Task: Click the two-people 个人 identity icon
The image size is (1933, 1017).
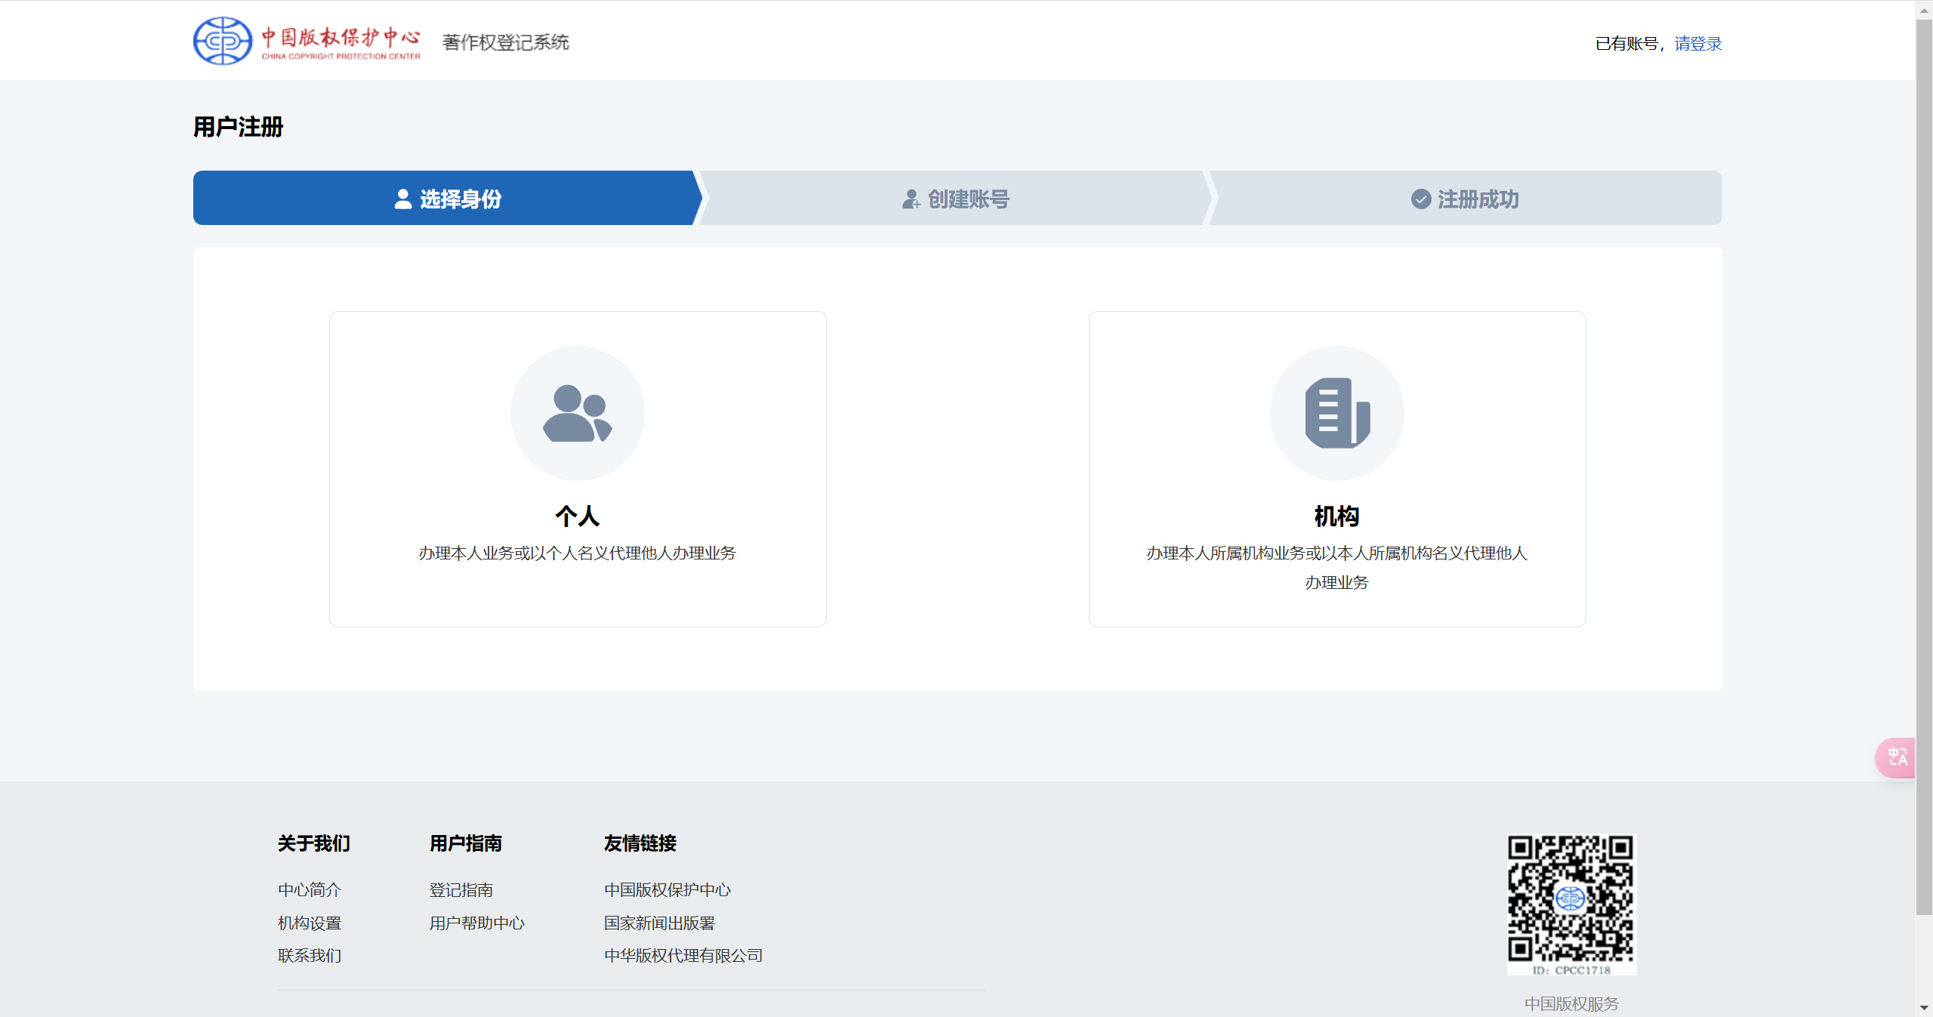Action: 578,413
